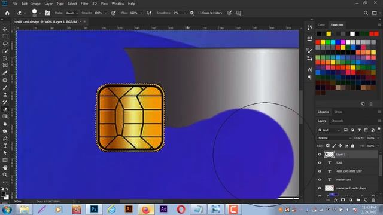This screenshot has width=383, height=215.
Task: Select the Hand tool
Action: [x=5, y=167]
